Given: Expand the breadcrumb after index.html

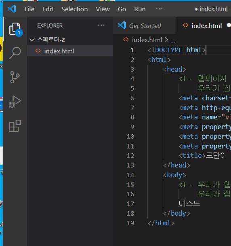Looking at the screenshot, I should click(173, 40).
